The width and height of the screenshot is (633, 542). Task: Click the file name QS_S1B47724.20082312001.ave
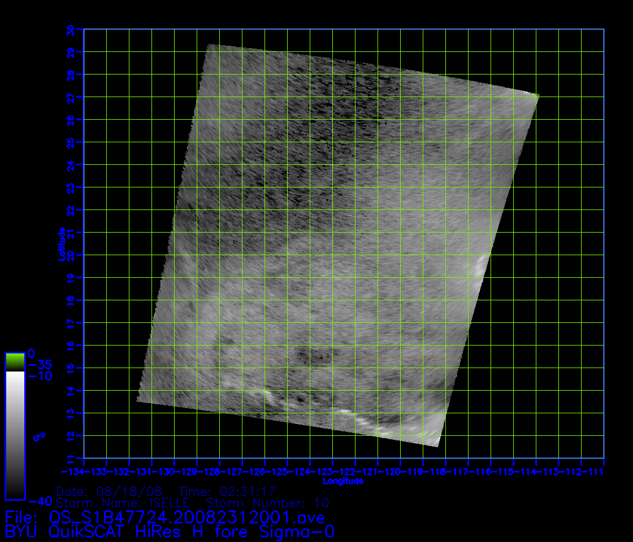click(x=187, y=517)
